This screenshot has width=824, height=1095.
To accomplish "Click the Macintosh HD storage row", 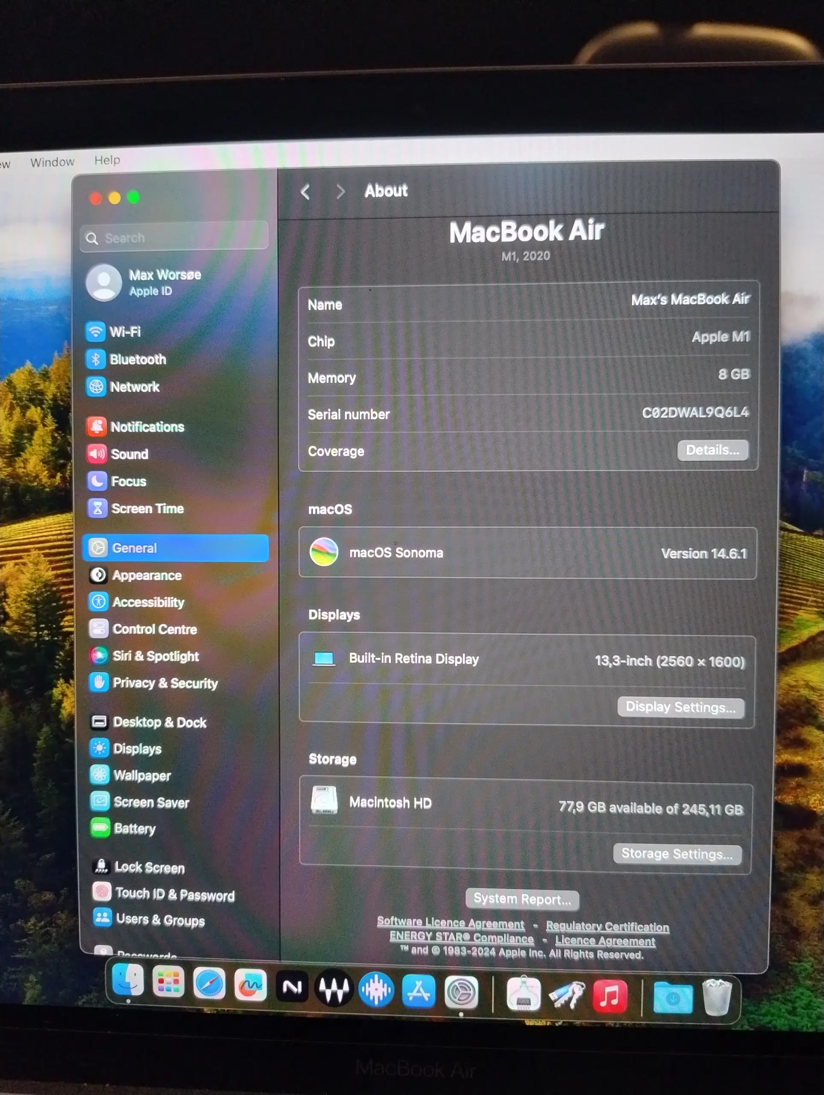I will pos(526,805).
